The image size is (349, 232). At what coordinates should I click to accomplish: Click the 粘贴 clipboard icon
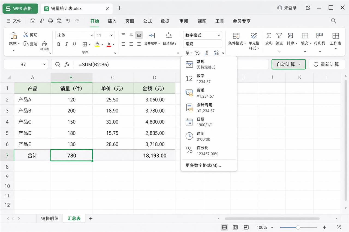13,36
